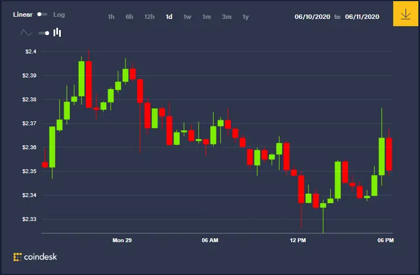Select the 1d time range
Screen dimensions: 420x275
pyautogui.click(x=169, y=17)
